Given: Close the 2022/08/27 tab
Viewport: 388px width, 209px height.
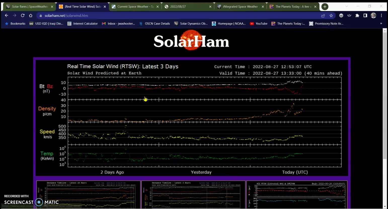Looking at the screenshot, I should pyautogui.click(x=210, y=7).
